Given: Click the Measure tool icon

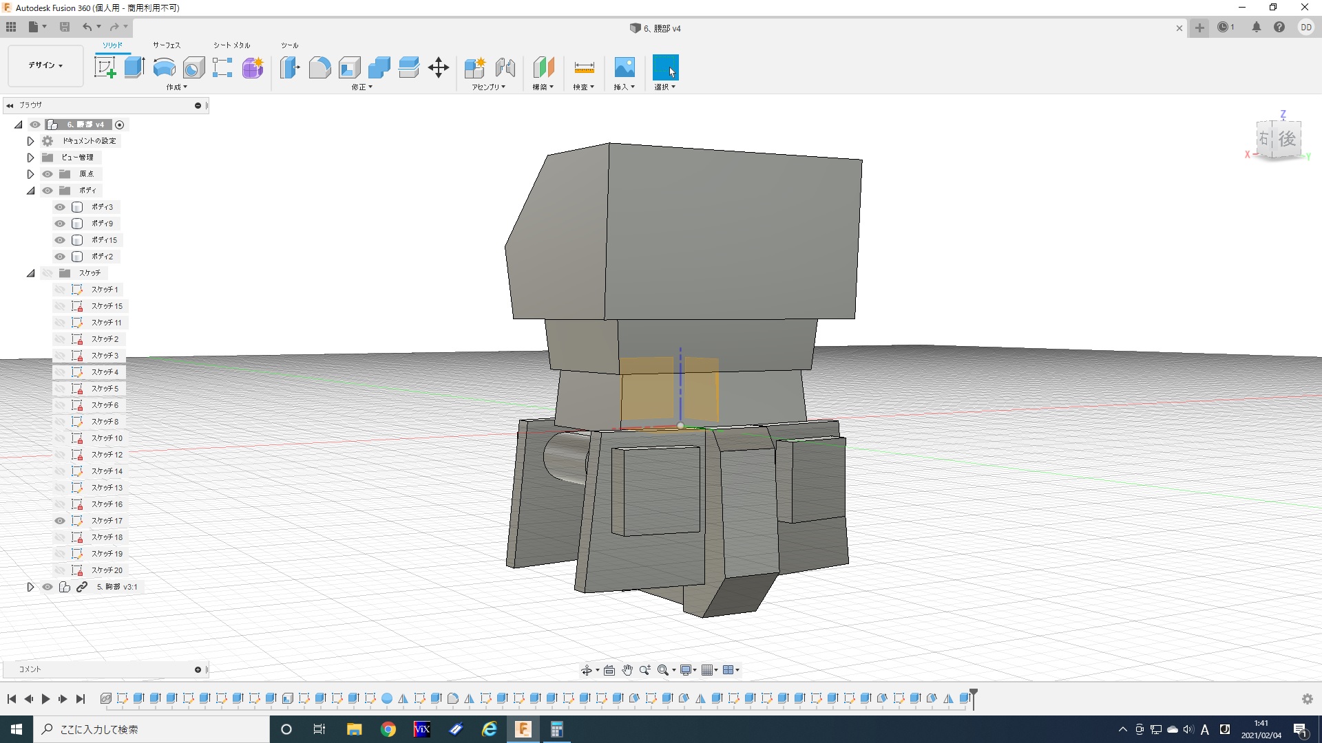Looking at the screenshot, I should [584, 67].
